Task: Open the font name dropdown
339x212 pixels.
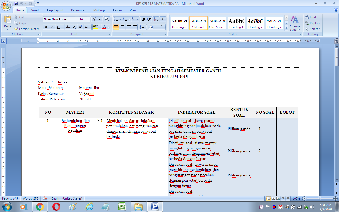Action: tap(77, 19)
